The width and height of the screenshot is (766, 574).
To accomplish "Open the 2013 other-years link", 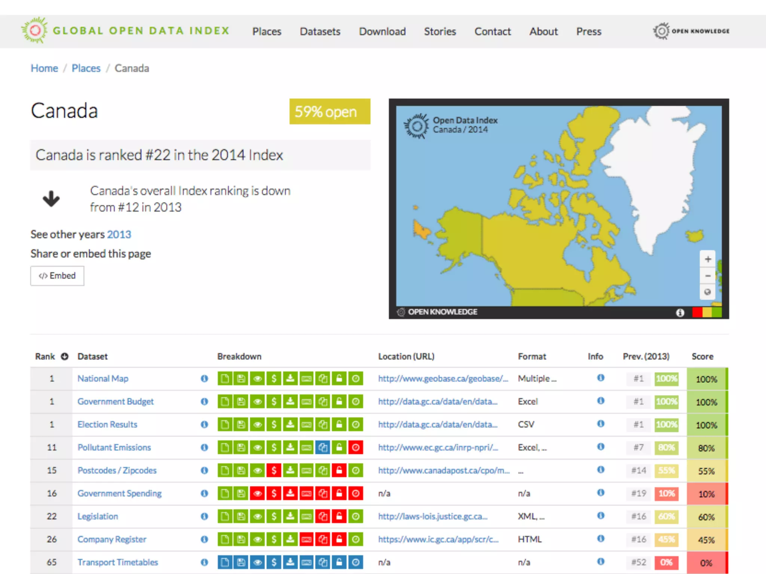I will click(x=119, y=234).
